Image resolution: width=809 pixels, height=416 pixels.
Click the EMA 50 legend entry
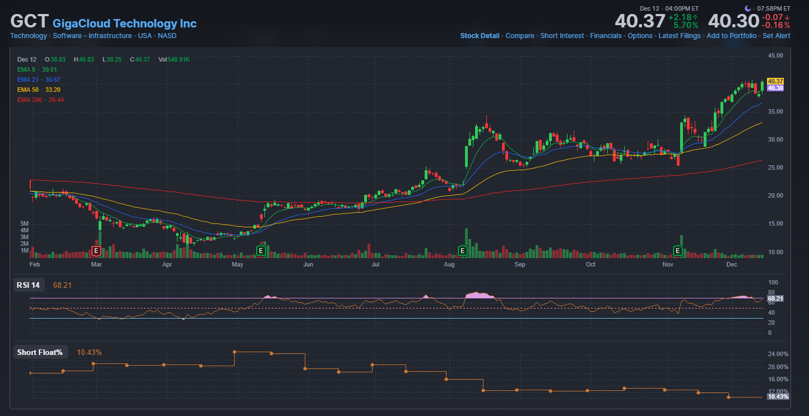tap(39, 90)
